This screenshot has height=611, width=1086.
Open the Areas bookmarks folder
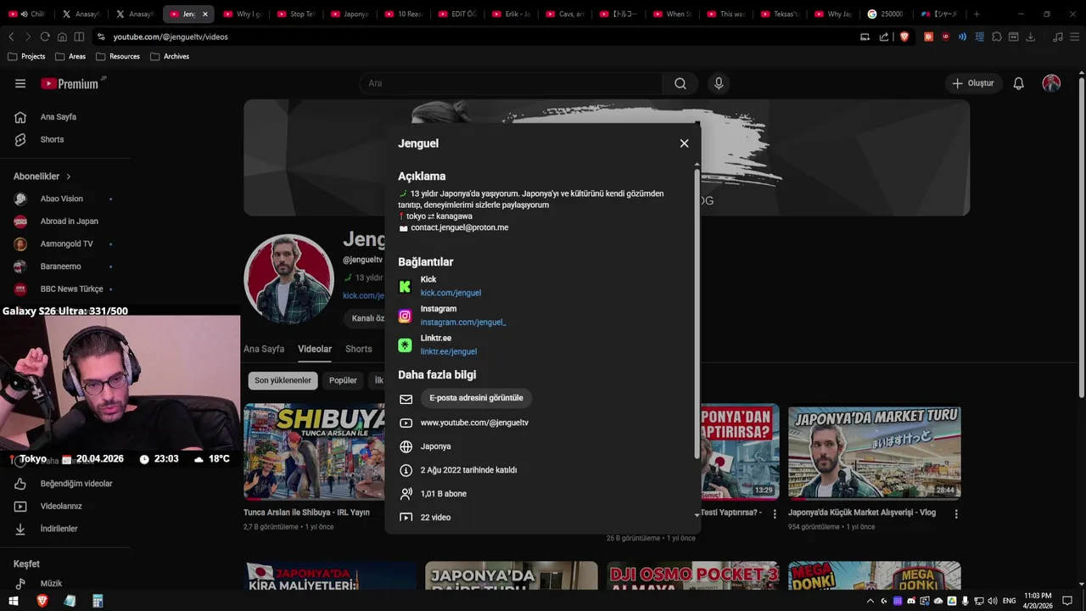coord(70,56)
